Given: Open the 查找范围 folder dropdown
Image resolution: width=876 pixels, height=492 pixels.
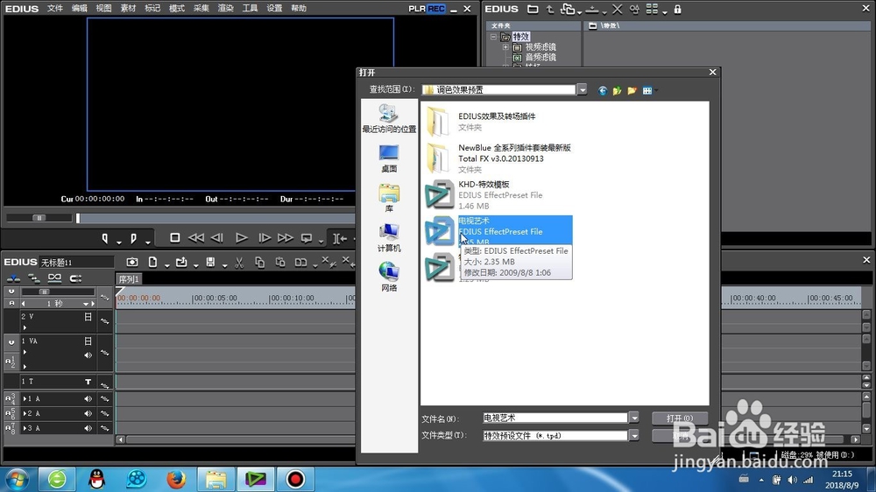Looking at the screenshot, I should (x=582, y=89).
